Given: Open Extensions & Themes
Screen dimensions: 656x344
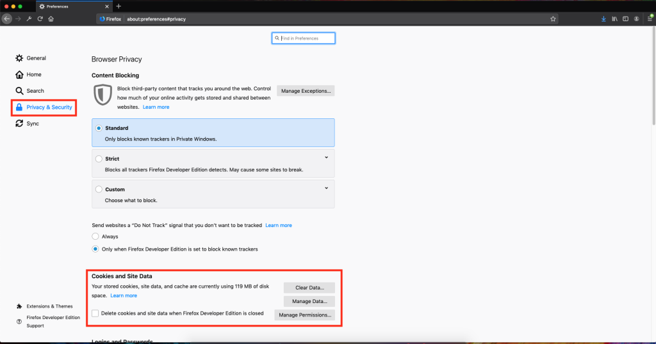Looking at the screenshot, I should (x=44, y=306).
